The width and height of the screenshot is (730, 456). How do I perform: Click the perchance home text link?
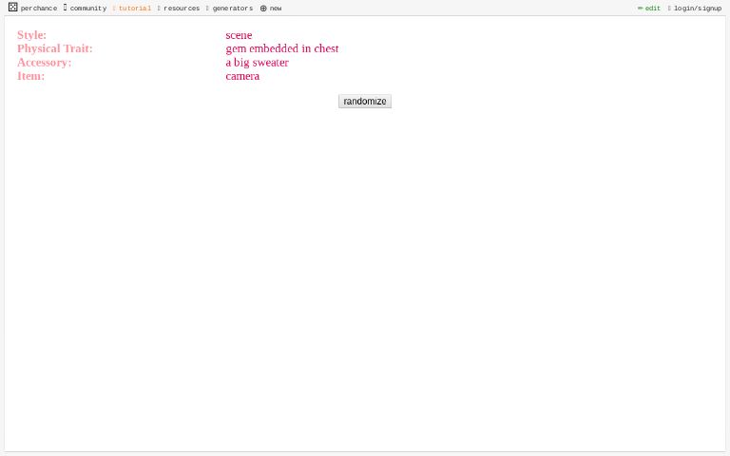point(39,9)
